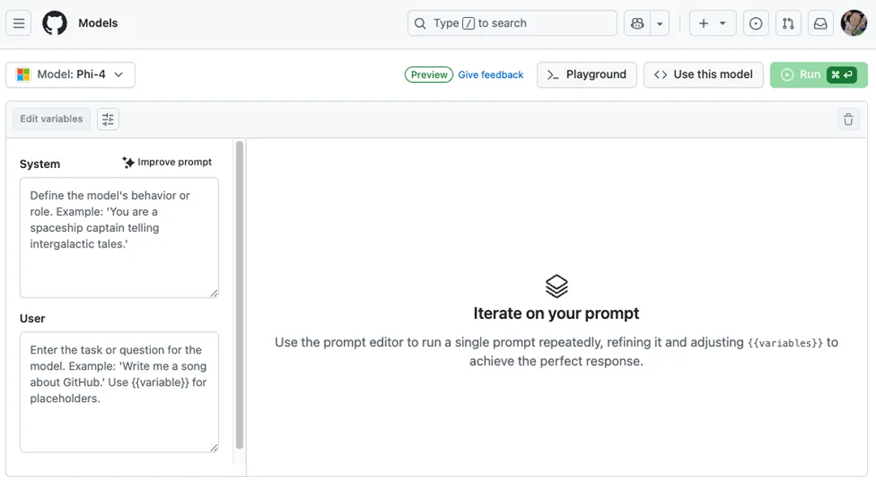Click Improve prompt with the sparkle icon
This screenshot has height=485, width=876.
click(x=166, y=161)
